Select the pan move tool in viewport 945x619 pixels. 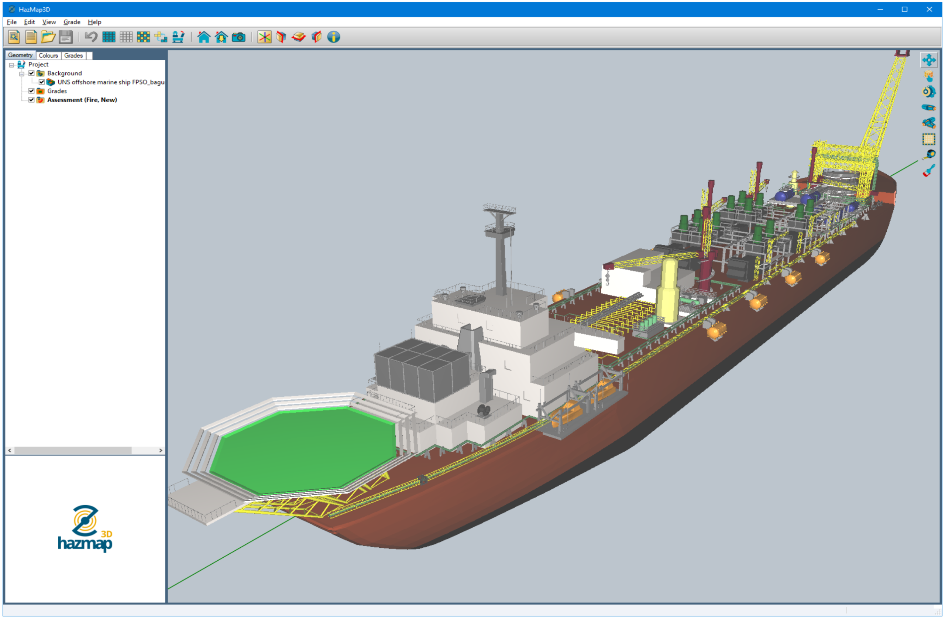point(928,60)
